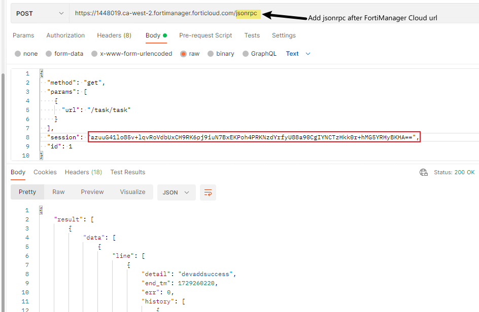This screenshot has width=479, height=312.
Task: Select x-www-form-urlencoded body type
Action: coord(131,54)
